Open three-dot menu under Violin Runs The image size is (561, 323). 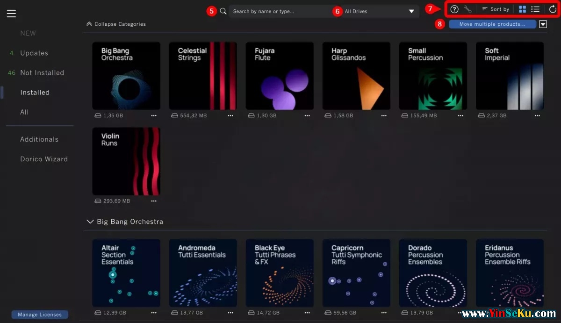tap(154, 201)
